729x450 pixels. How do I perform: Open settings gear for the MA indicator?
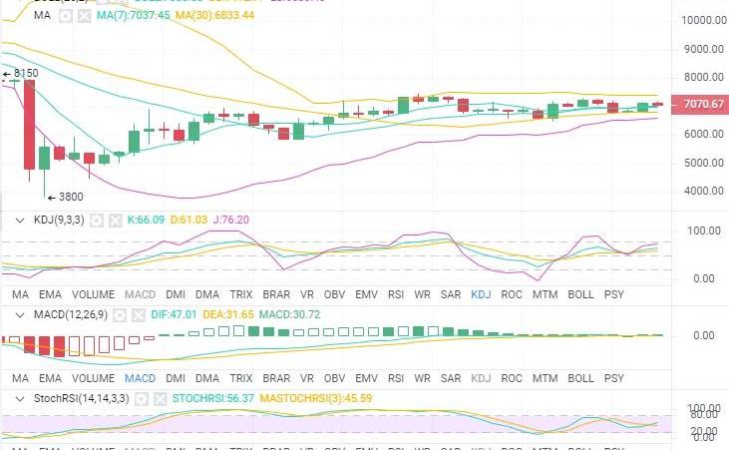click(66, 16)
